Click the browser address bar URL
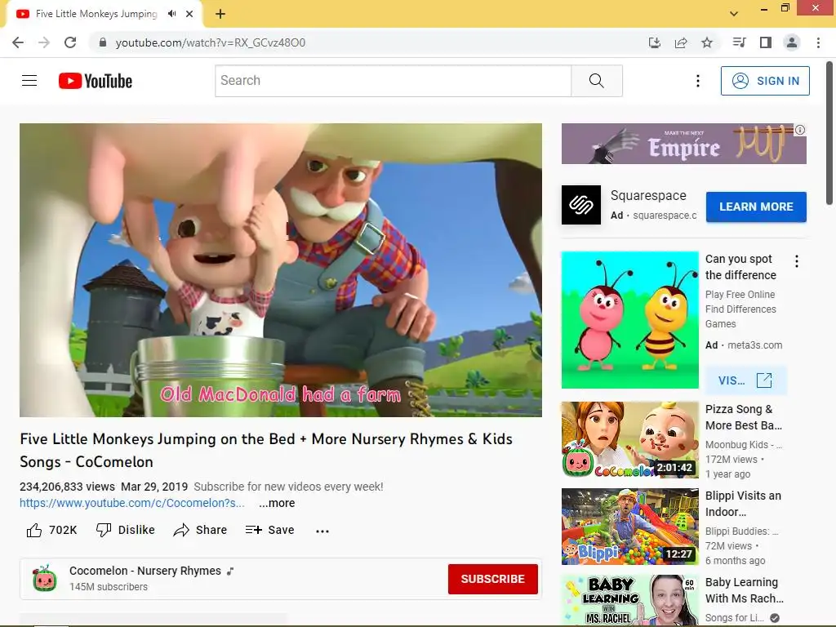Viewport: 836px width, 627px height. 211,42
